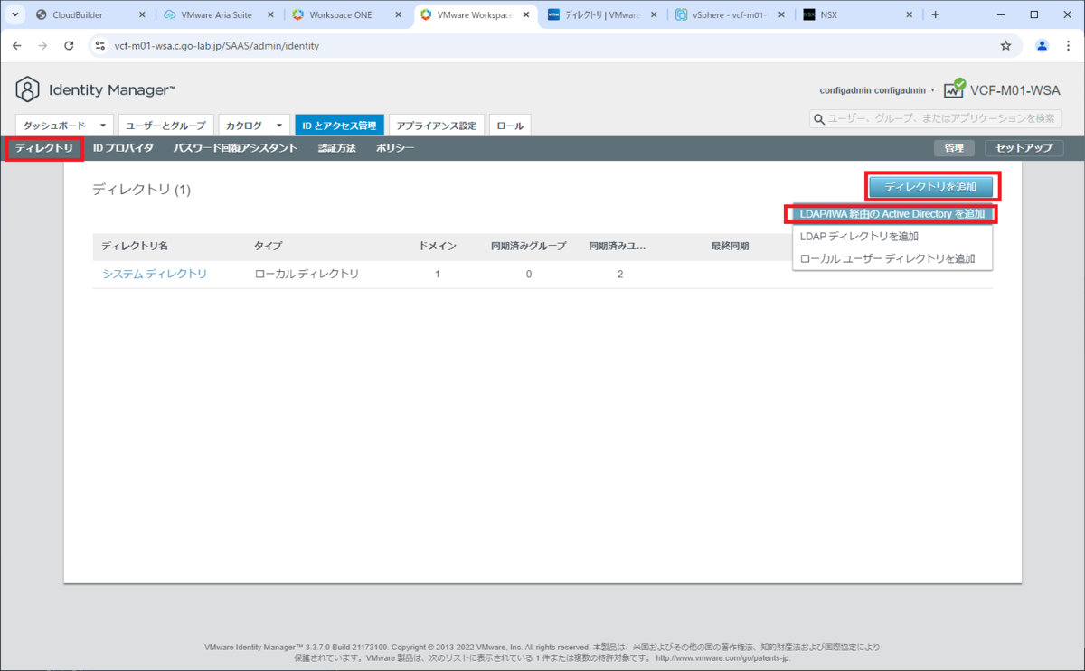Click the bookmark star in the address bar

coord(1005,43)
